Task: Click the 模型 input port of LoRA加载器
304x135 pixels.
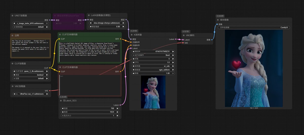Action: [x=88, y=20]
